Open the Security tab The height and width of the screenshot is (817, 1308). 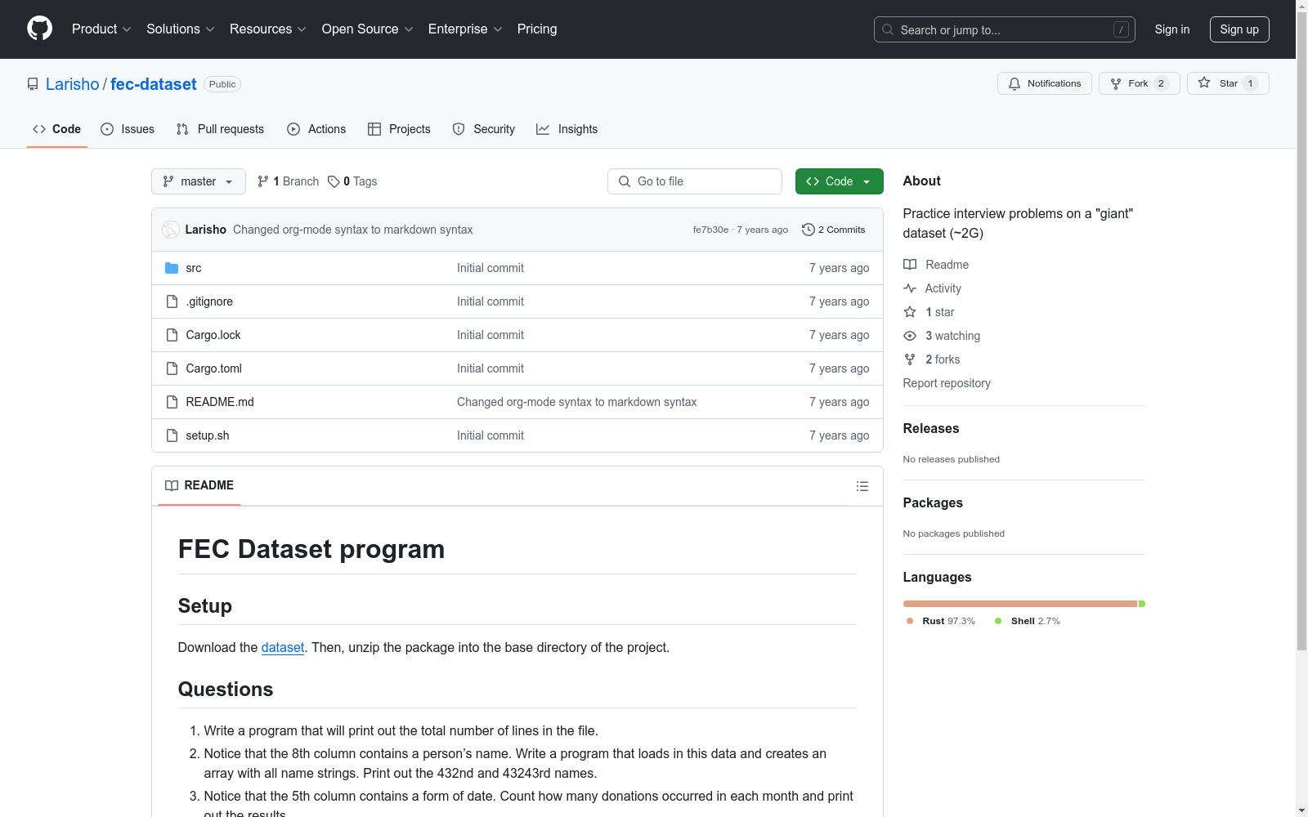(484, 129)
